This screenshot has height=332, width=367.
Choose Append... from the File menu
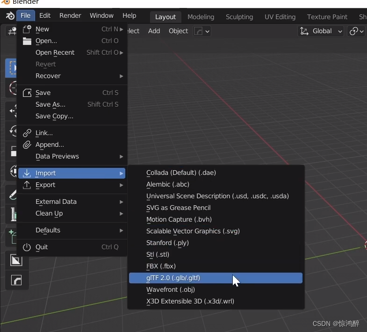[72, 145]
